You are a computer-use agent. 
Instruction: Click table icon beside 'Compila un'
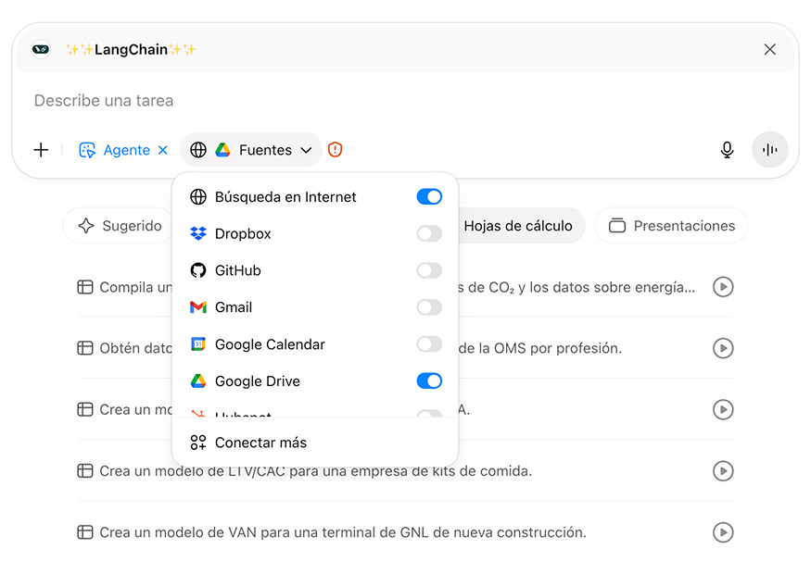click(x=85, y=287)
